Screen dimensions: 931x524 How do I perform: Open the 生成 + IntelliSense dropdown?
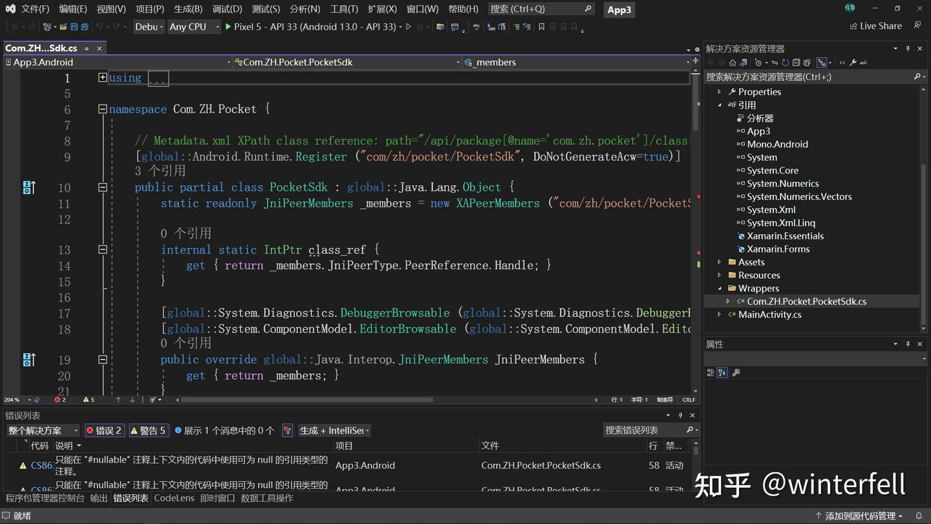pyautogui.click(x=334, y=430)
